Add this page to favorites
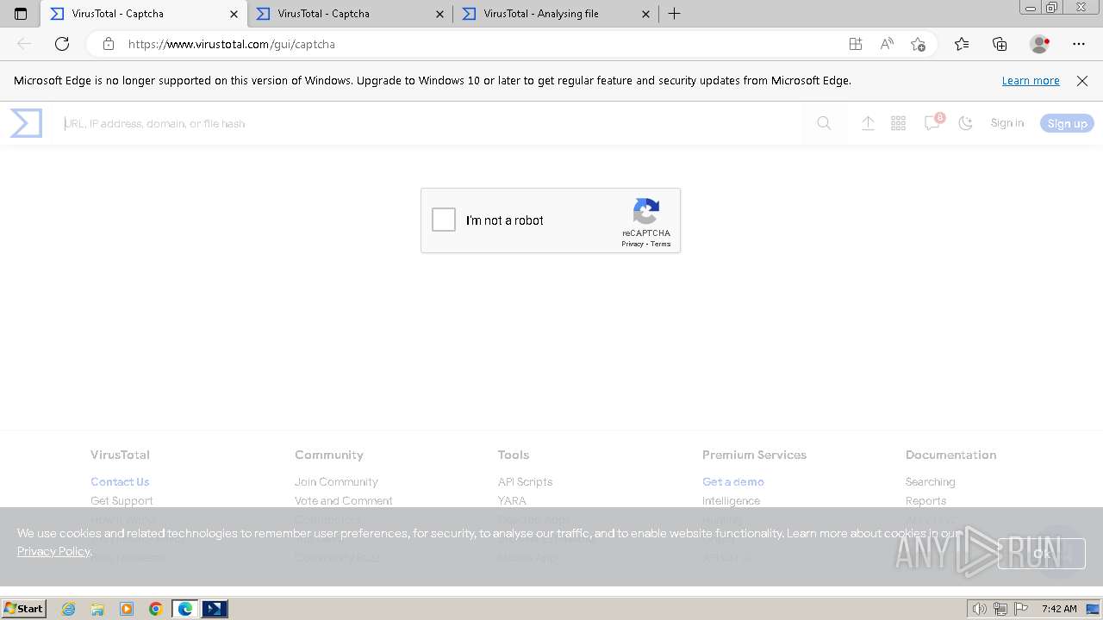 919,44
